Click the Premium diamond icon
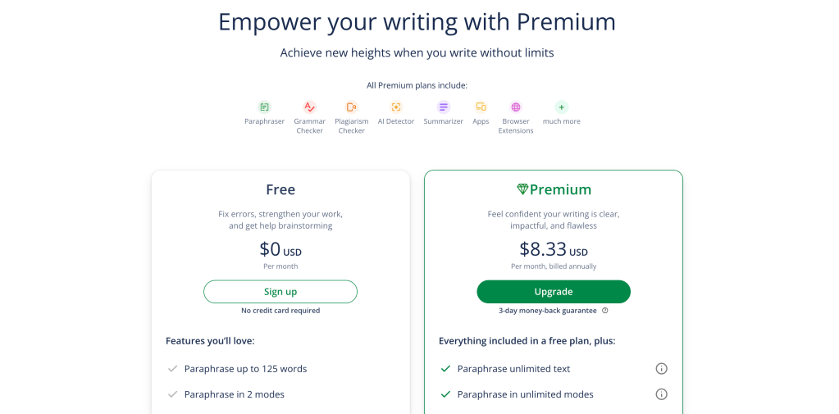Image resolution: width=839 pixels, height=414 pixels. 522,189
